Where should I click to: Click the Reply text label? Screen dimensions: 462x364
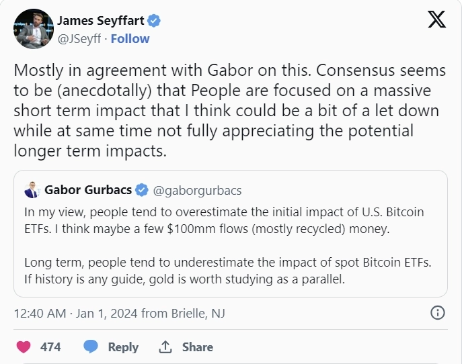coord(123,347)
